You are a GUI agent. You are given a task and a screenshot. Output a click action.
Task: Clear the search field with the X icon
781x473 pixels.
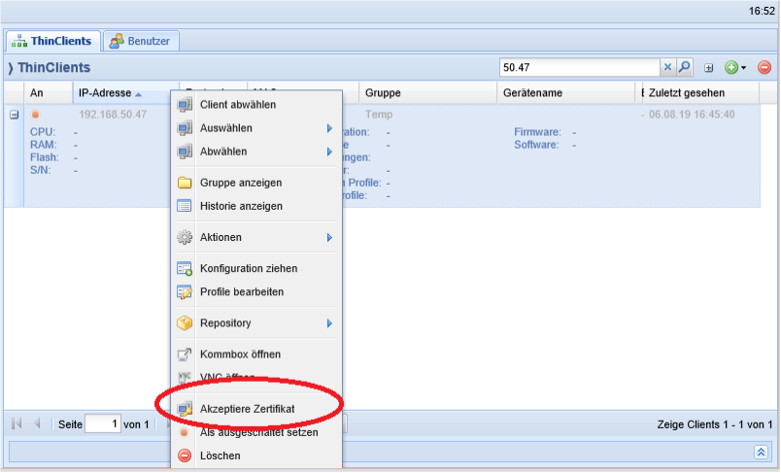(x=667, y=68)
